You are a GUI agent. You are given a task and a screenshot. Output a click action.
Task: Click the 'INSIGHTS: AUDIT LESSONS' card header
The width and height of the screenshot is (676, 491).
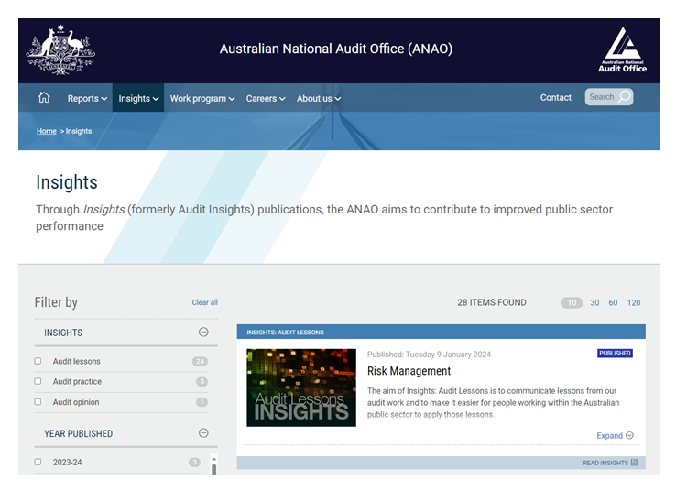pos(441,332)
